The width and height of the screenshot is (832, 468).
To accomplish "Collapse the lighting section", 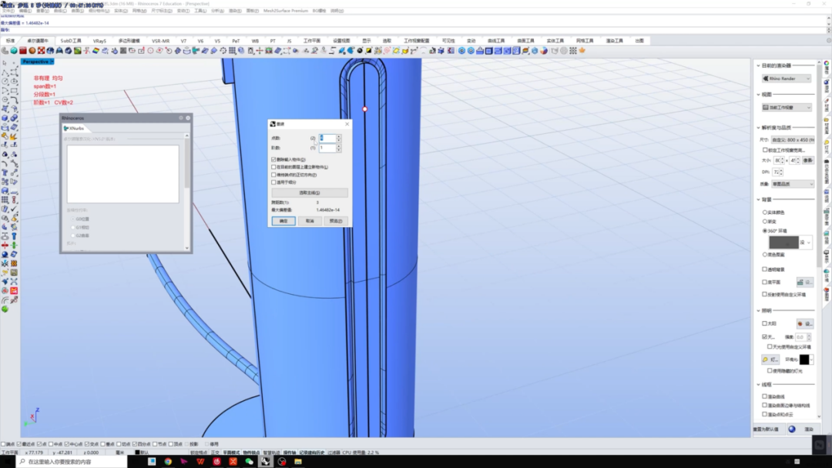I will (758, 310).
